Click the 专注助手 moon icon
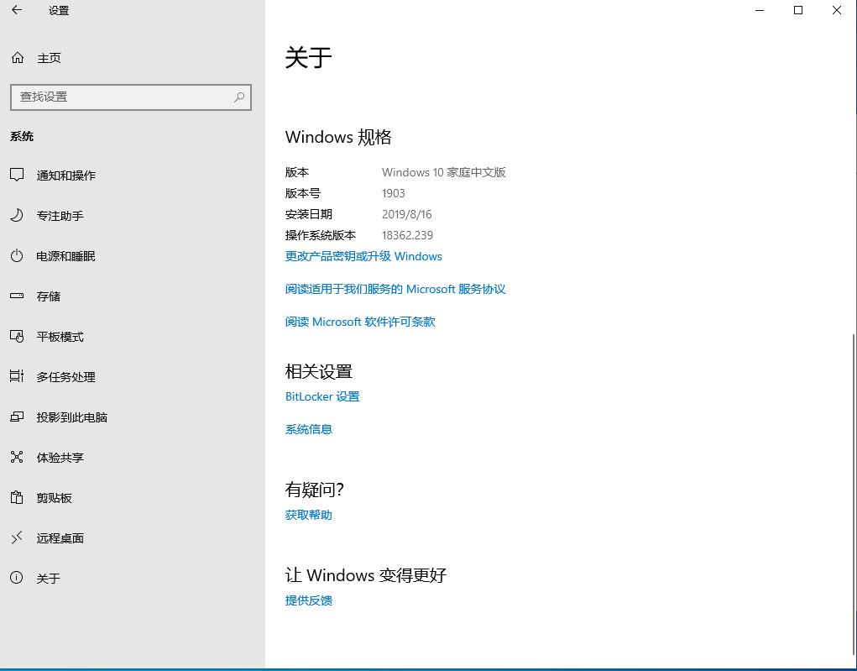The width and height of the screenshot is (857, 671). pyautogui.click(x=17, y=216)
